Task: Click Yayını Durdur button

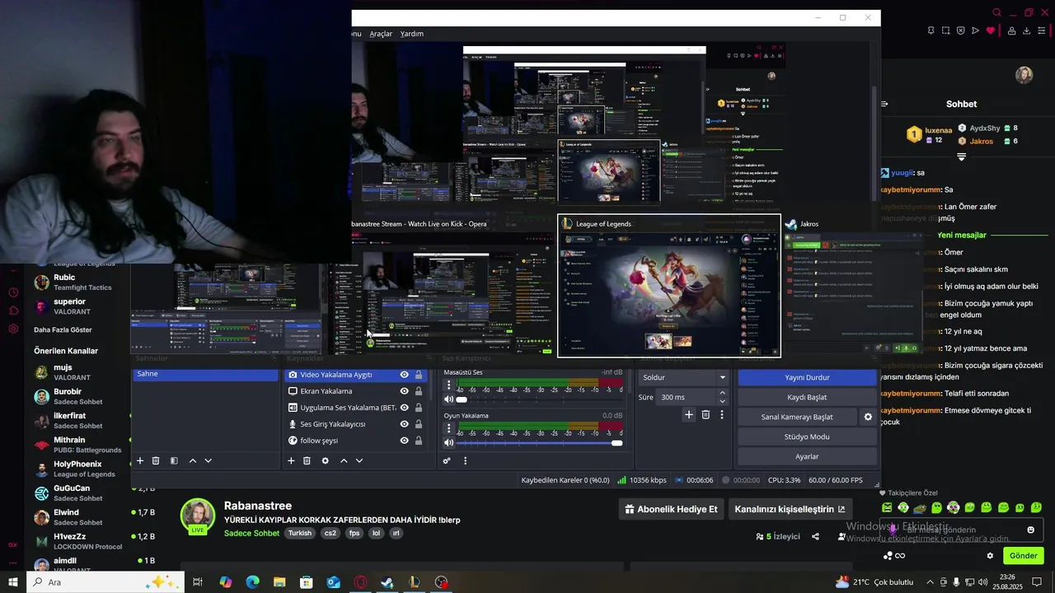Action: click(807, 377)
